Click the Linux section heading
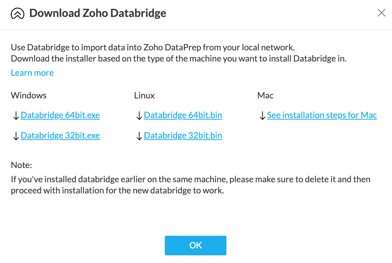This screenshot has height=263, width=392. (x=144, y=95)
